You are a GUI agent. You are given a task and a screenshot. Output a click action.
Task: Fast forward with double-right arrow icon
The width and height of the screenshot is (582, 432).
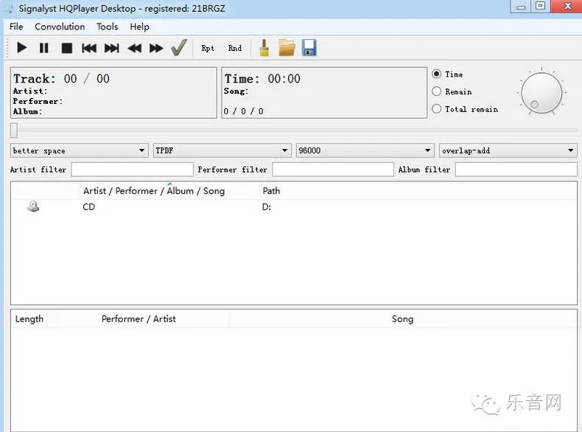click(156, 48)
